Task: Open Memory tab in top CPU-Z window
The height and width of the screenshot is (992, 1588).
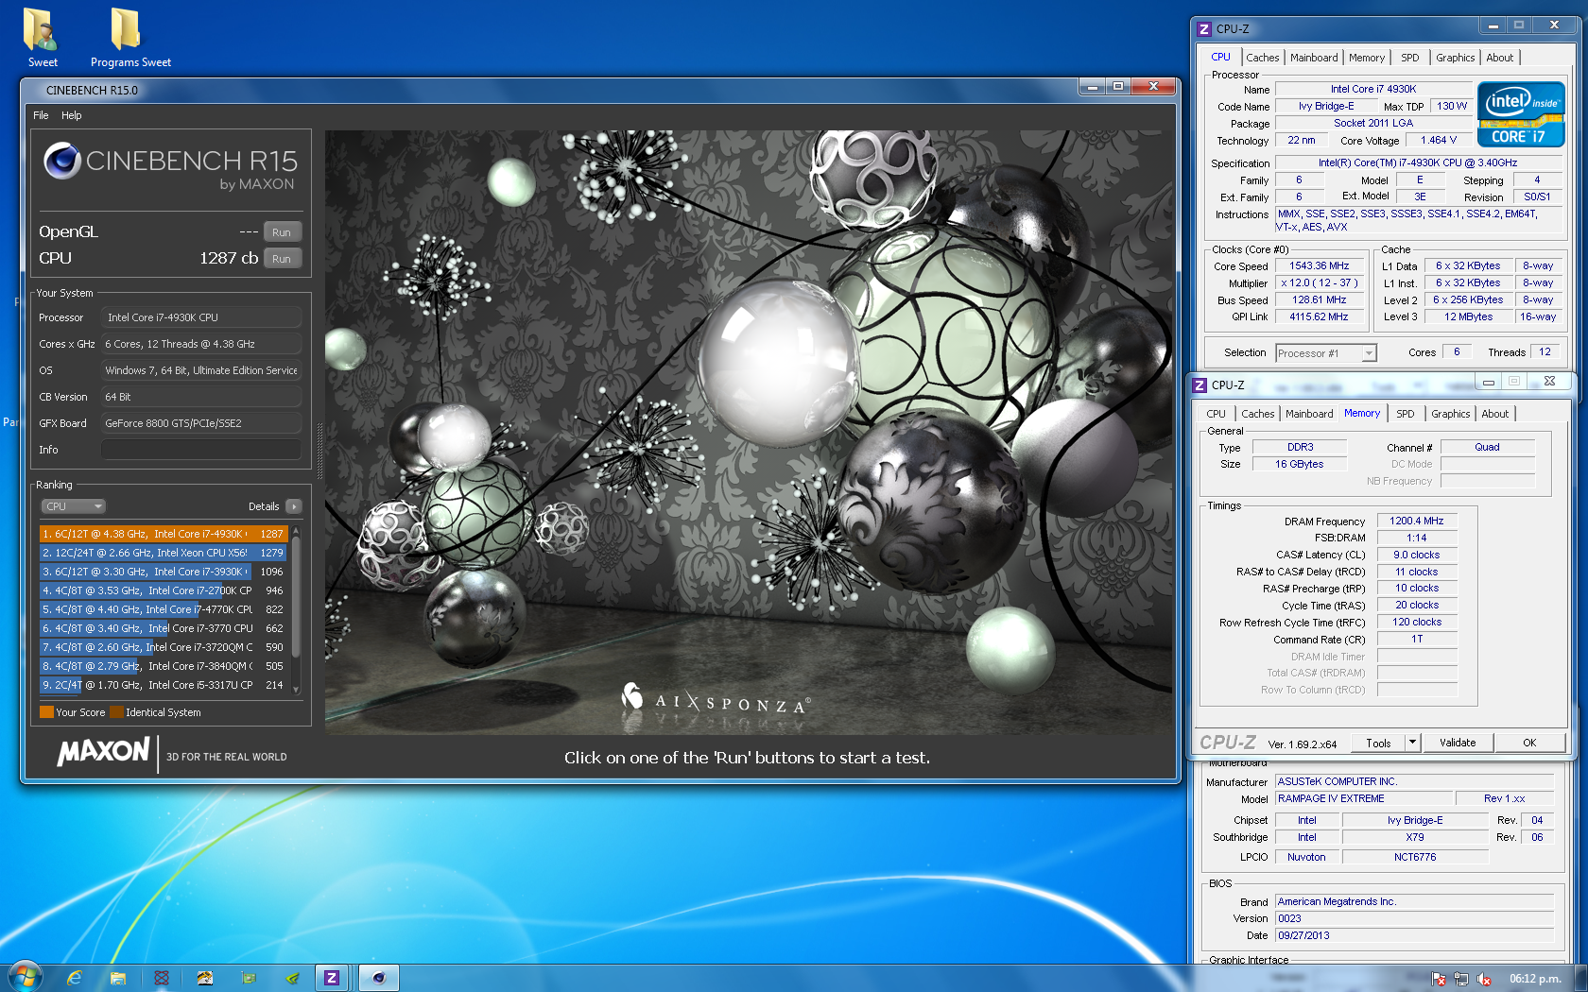Action: pos(1366,58)
